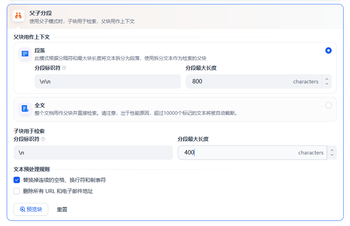Click the blue 段落 paragraph icon

(x=25, y=54)
